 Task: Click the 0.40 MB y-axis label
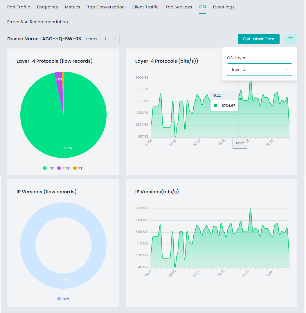pyautogui.click(x=141, y=267)
